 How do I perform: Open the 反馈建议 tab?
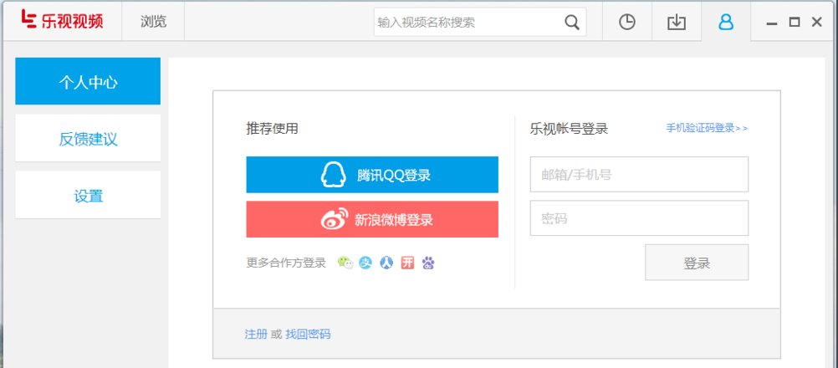point(88,138)
